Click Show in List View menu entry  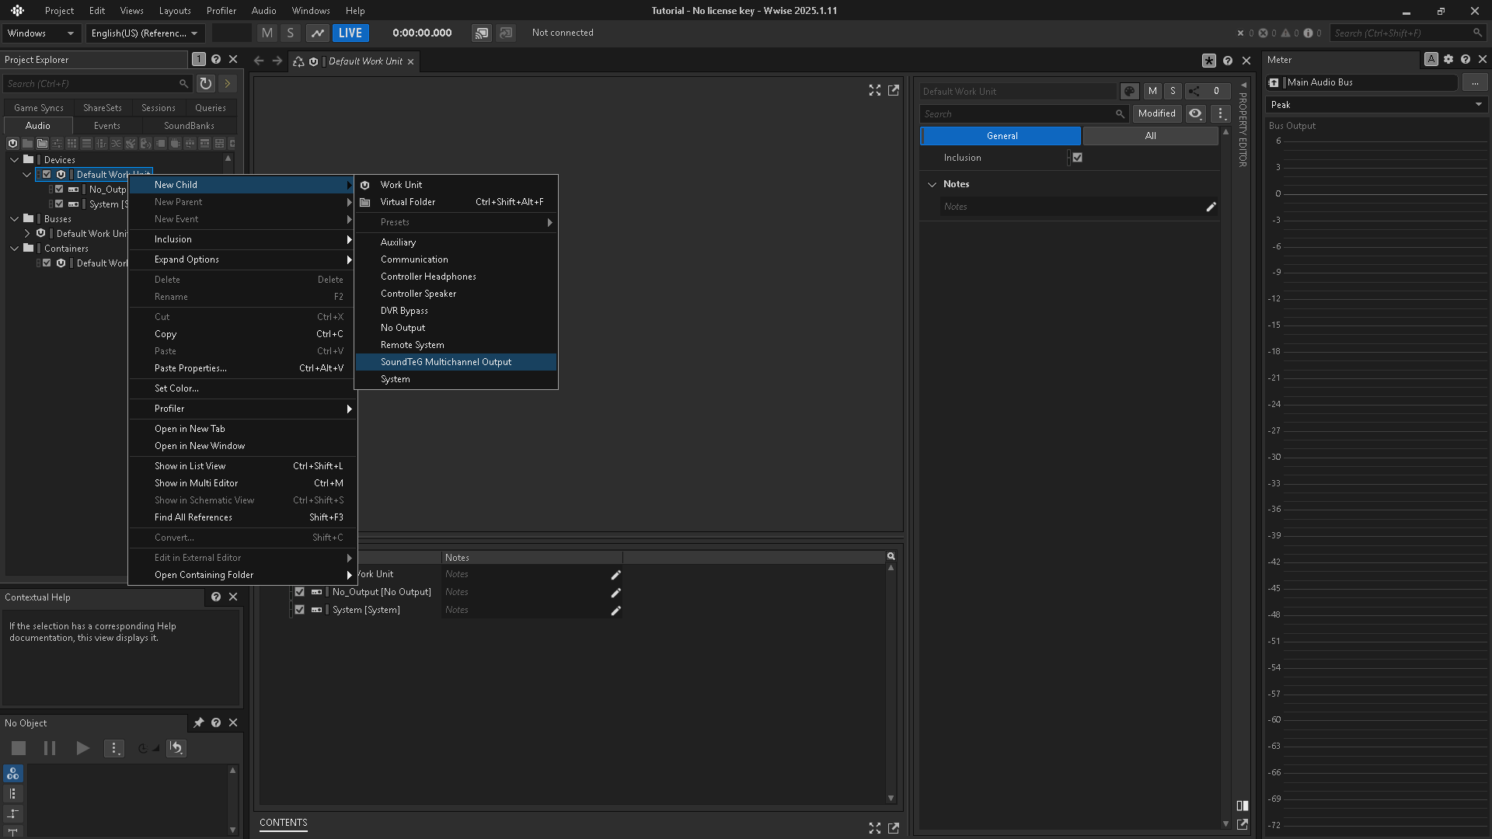242,466
